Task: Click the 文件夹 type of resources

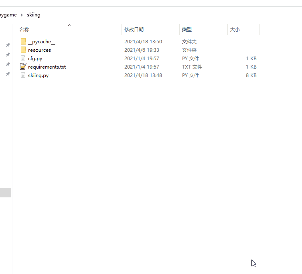Action: 189,50
